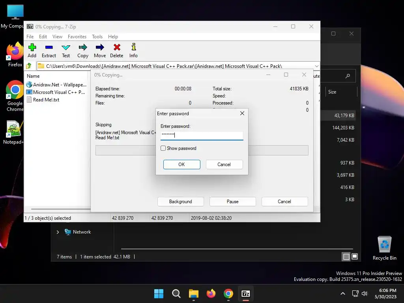Screen dimensions: 404x303
Task: Open the Edit menu
Action: pos(43,37)
